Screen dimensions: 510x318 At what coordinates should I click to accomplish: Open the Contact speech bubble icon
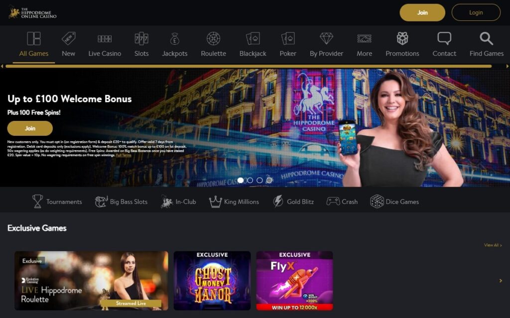[444, 38]
